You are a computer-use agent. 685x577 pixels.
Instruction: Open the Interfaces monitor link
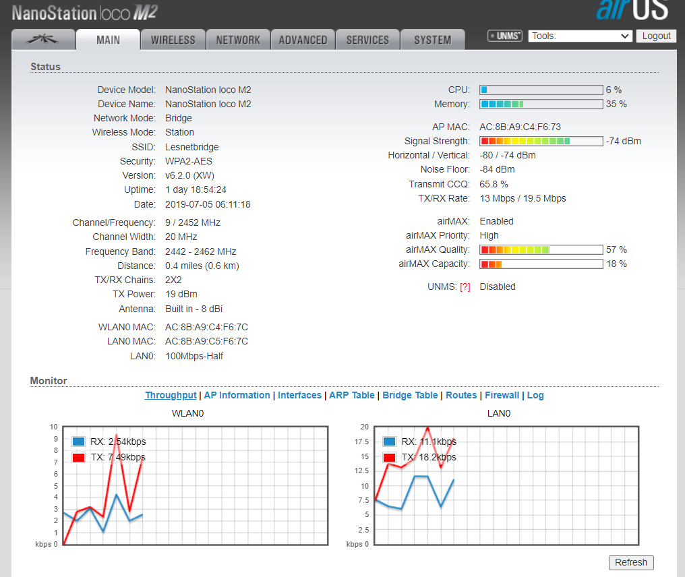299,395
